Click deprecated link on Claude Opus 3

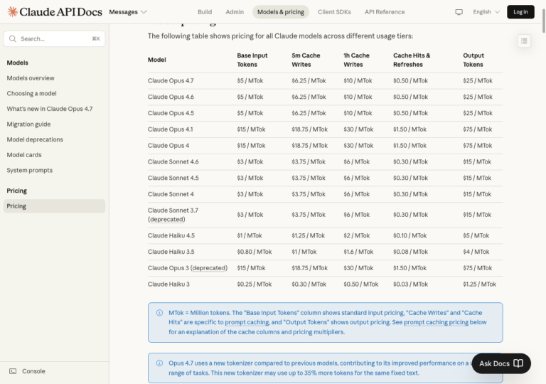pyautogui.click(x=209, y=268)
